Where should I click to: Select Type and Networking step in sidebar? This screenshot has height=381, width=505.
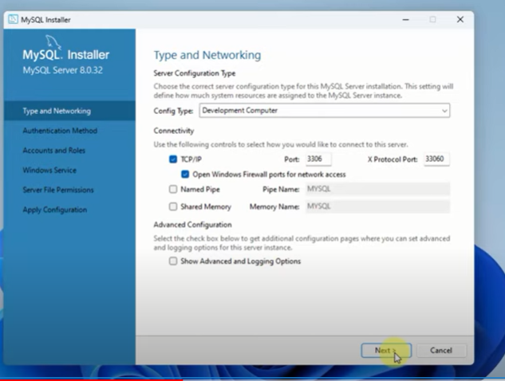[69, 111]
